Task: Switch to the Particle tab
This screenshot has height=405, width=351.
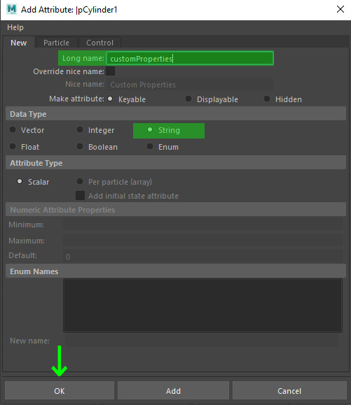Action: click(56, 43)
